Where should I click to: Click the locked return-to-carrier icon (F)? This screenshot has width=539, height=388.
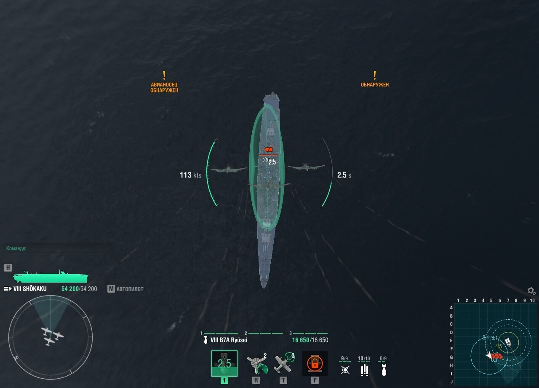tap(315, 363)
